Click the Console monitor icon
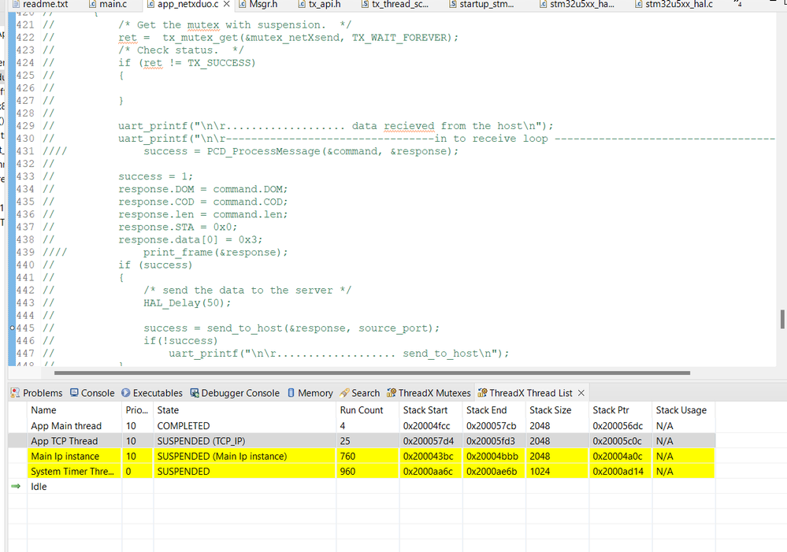Screen dimensions: 787x552 point(74,393)
